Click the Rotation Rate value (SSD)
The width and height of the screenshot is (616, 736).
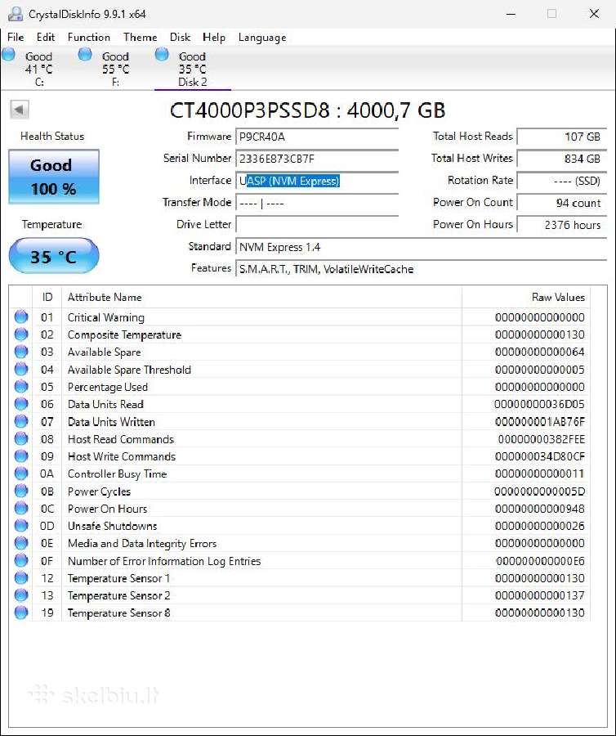click(561, 181)
